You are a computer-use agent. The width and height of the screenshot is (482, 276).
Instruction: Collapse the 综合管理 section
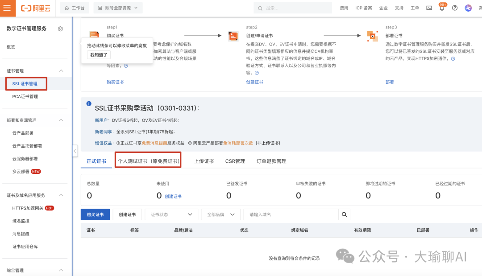point(61,271)
